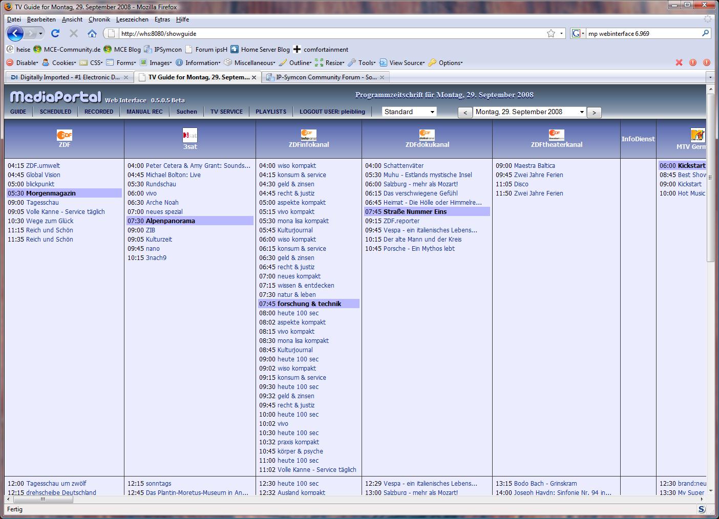Viewport: 719px width, 519px height.
Task: Go to next day button
Action: coord(594,113)
